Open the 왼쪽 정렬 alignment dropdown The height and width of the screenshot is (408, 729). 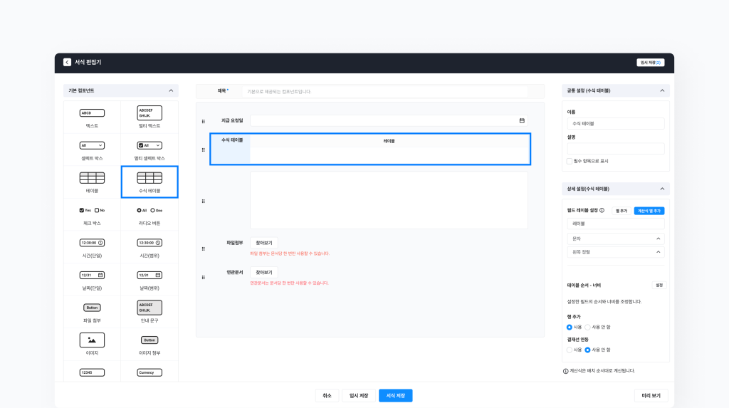click(615, 252)
